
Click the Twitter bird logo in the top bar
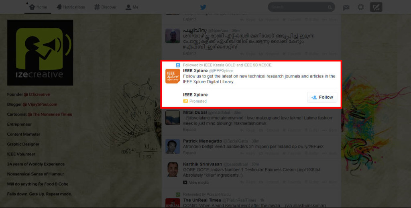[203, 7]
